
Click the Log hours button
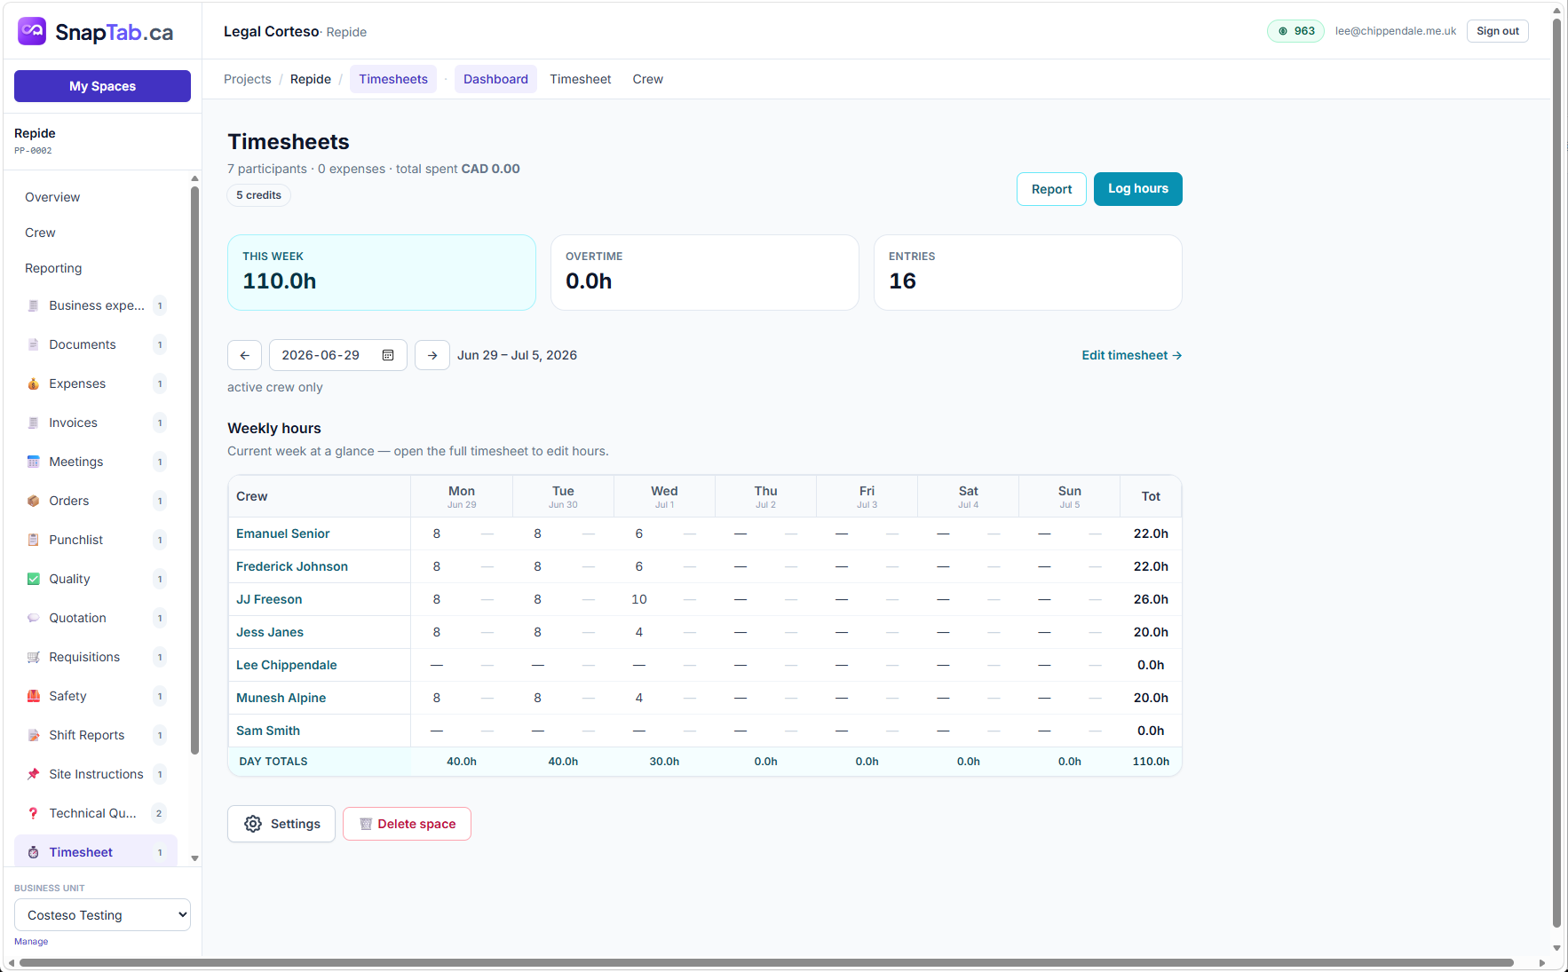pyautogui.click(x=1138, y=189)
